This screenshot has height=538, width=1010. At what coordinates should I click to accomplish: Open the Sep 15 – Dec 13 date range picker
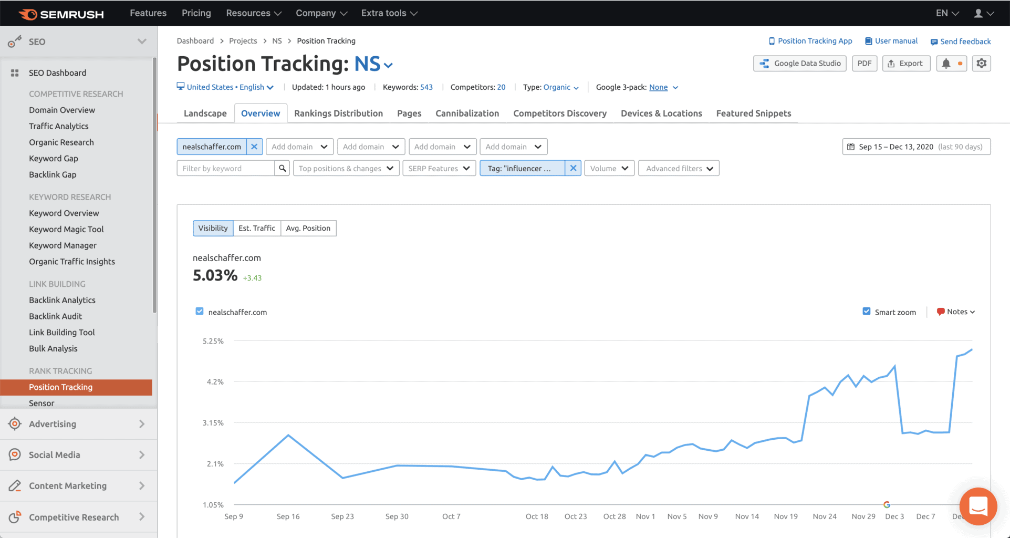click(916, 147)
